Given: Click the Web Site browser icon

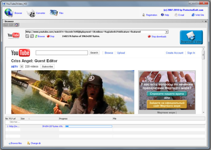Looking at the screenshot, I should (193, 15).
